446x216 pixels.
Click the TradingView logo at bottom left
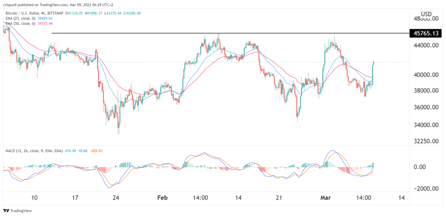tap(17, 211)
